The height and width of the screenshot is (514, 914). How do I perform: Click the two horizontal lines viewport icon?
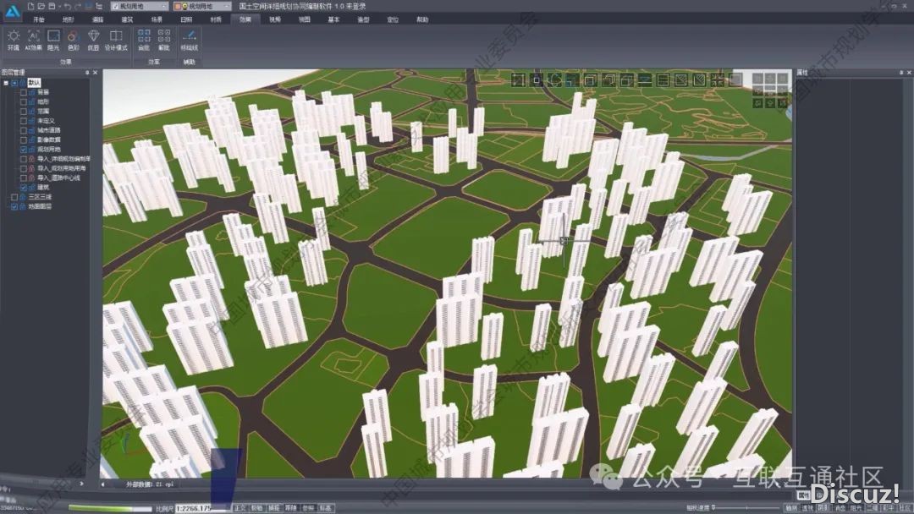pyautogui.click(x=663, y=80)
